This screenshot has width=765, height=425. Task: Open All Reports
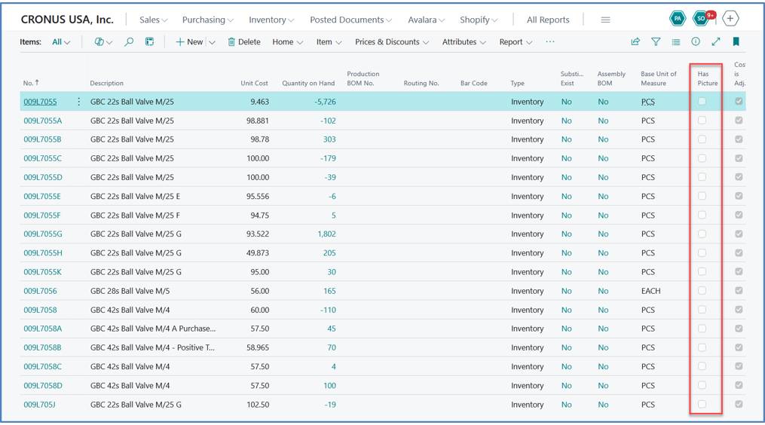(548, 20)
